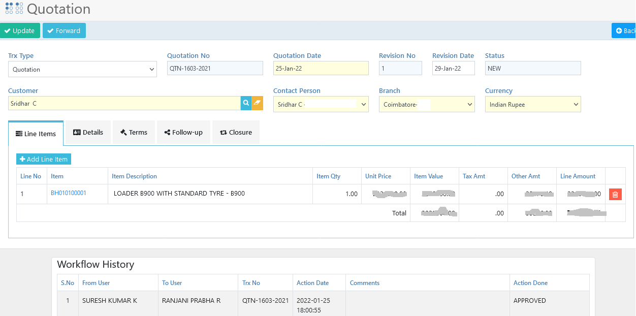Click the Quotation Date field showing 25-Jan-22

(x=321, y=68)
